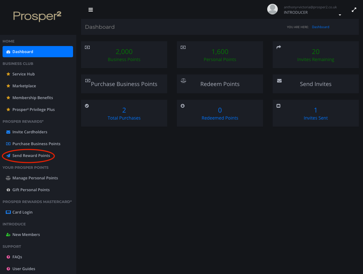Open New Members
Image resolution: width=363 pixels, height=274 pixels.
point(26,234)
